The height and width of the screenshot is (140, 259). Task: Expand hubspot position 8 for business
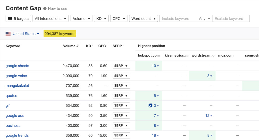156,125
